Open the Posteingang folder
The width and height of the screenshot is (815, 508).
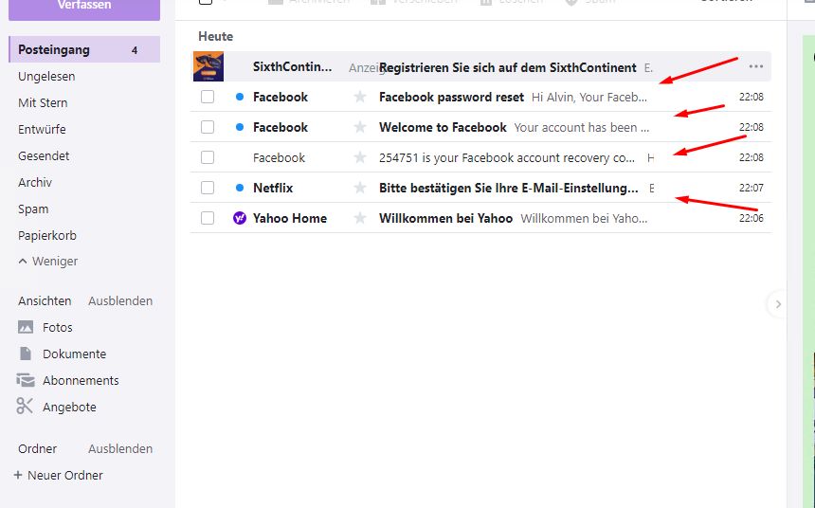coord(84,50)
